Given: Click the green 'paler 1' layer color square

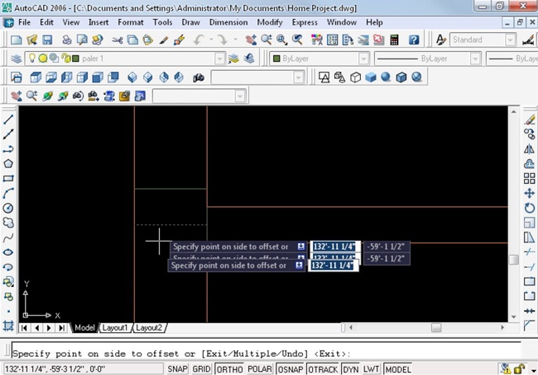Looking at the screenshot, I should point(76,59).
